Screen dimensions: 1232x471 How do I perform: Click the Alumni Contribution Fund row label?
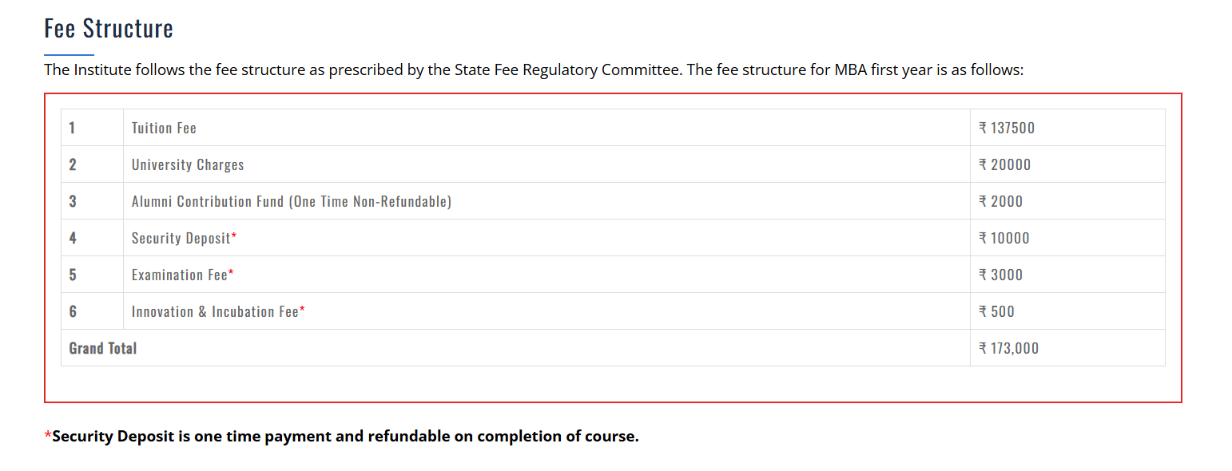[x=292, y=201]
